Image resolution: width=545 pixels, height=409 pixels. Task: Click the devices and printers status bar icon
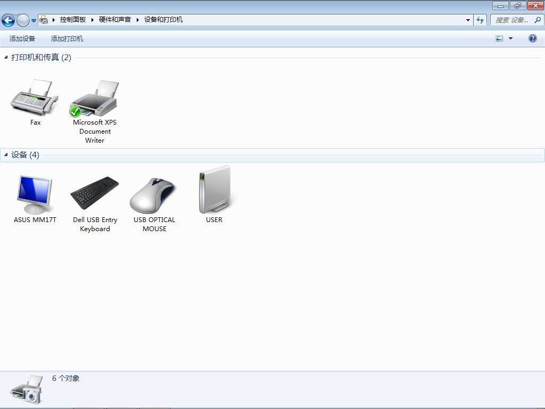[27, 389]
